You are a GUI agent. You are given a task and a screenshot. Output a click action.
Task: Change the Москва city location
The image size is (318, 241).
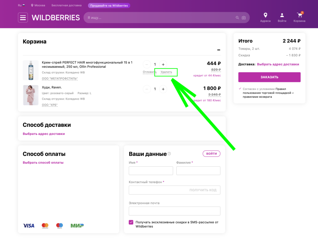pyautogui.click(x=38, y=5)
